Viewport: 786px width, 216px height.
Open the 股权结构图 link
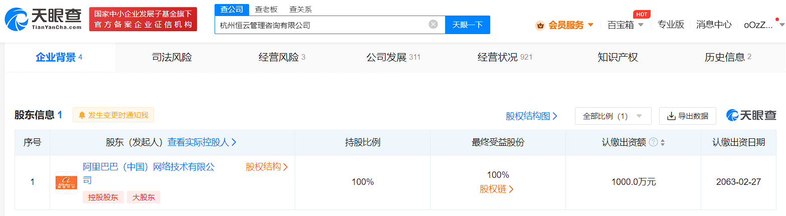coord(532,116)
